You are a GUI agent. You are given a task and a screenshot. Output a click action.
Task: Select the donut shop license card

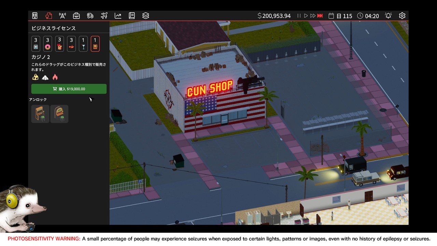(47, 44)
